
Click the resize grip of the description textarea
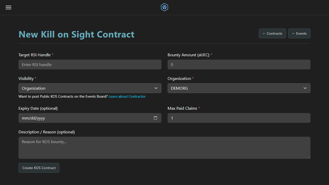click(309, 158)
